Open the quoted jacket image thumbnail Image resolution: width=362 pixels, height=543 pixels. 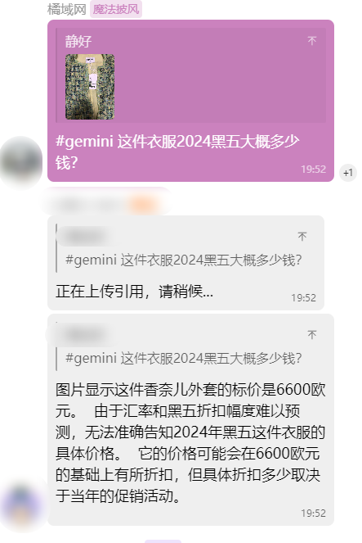pyautogui.click(x=90, y=87)
